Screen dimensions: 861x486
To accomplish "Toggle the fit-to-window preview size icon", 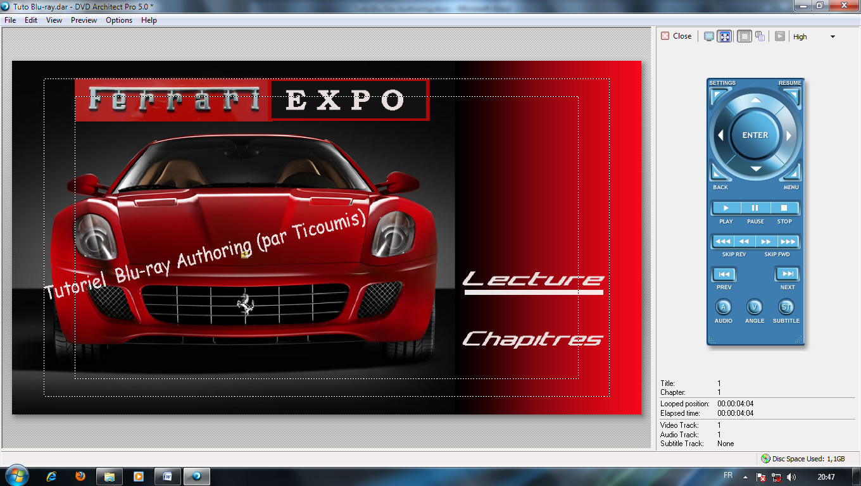I will [724, 37].
